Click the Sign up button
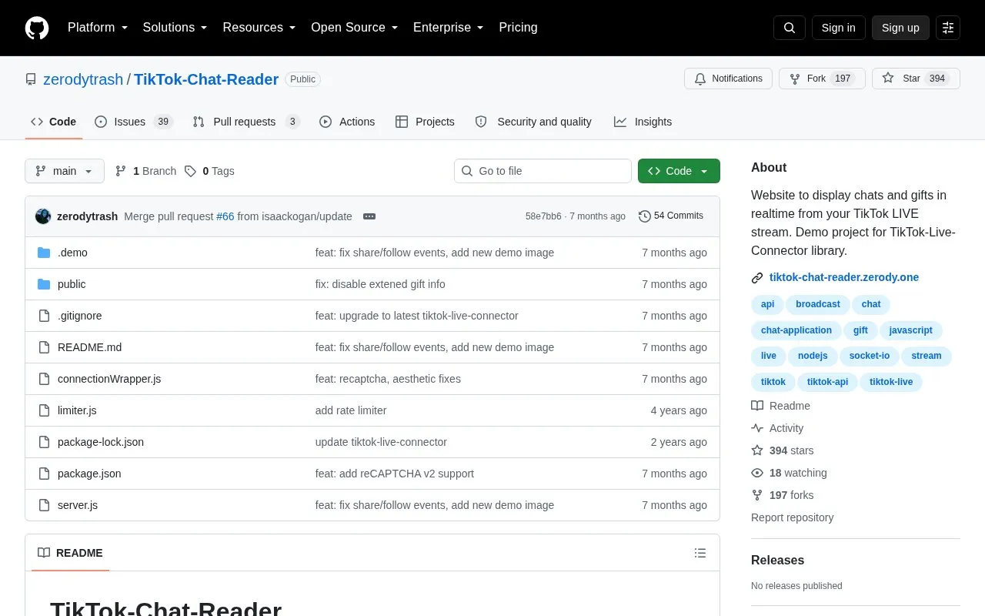 pos(900,28)
